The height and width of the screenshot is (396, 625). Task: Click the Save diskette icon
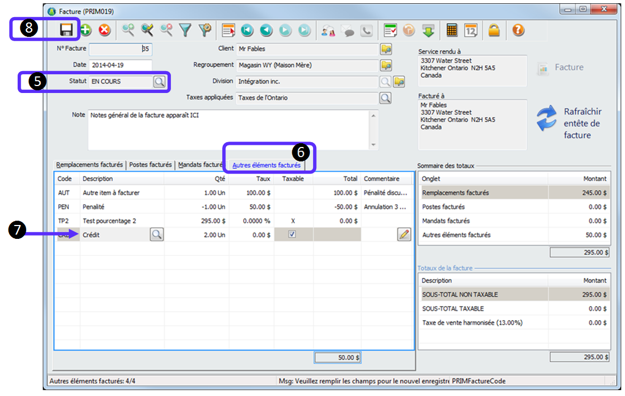[x=66, y=30]
